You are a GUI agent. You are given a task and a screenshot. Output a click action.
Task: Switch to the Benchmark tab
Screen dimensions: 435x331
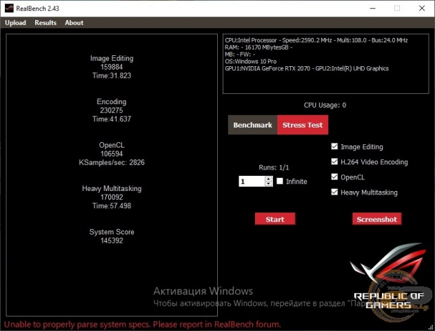(252, 125)
